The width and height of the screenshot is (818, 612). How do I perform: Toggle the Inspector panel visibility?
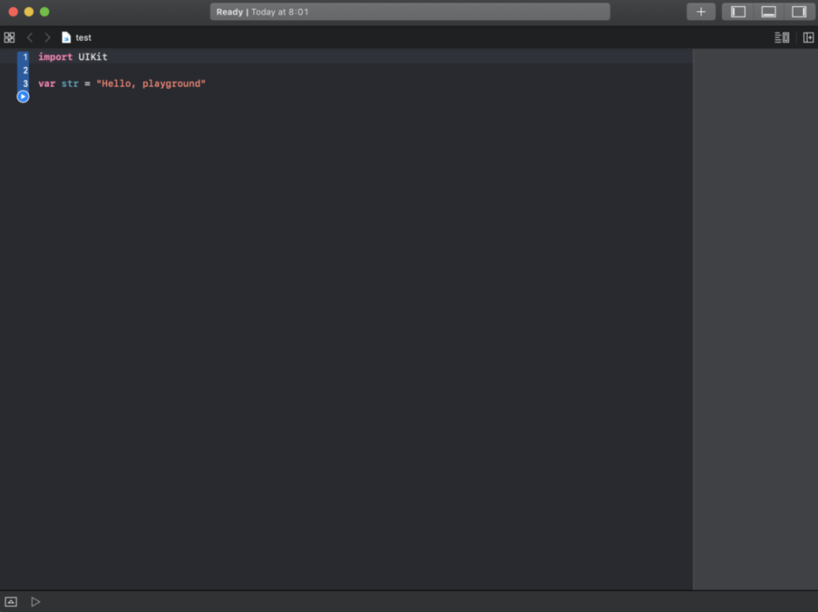[x=798, y=11]
